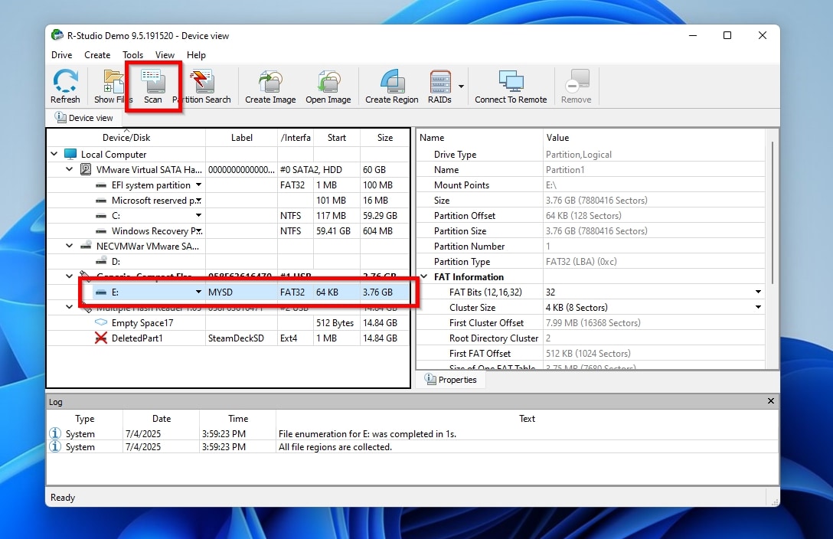This screenshot has width=833, height=539.
Task: Click the Log Type column header
Action: pyautogui.click(x=84, y=419)
